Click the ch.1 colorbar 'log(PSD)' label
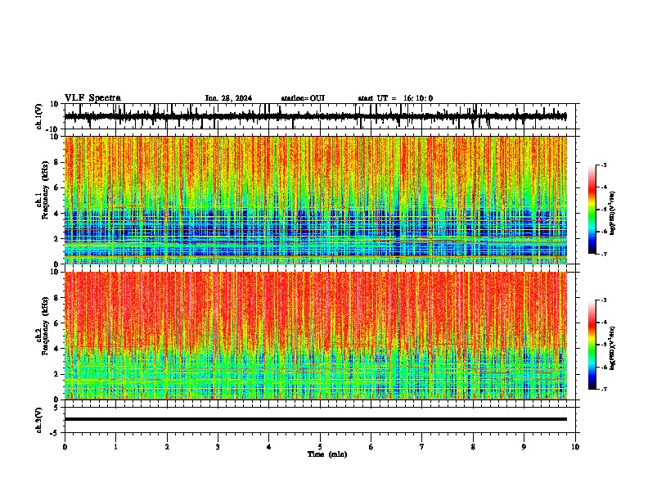Screen dimensions: 648x501 (x=612, y=214)
